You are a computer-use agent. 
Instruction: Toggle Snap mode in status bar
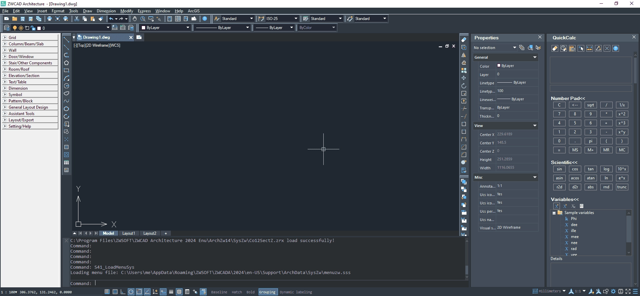click(x=107, y=292)
